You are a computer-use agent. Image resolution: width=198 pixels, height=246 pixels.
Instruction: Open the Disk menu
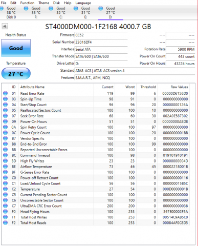(x=56, y=3)
